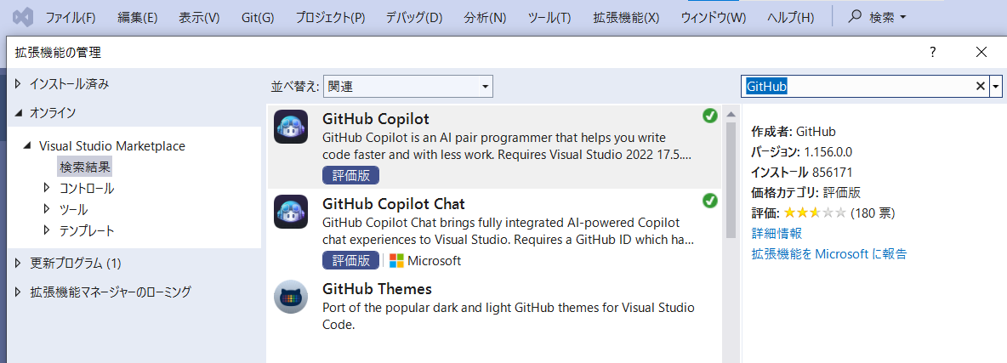Image resolution: width=1007 pixels, height=363 pixels.
Task: Click green installed checkmark on Copilot Chat
Action: [x=709, y=201]
